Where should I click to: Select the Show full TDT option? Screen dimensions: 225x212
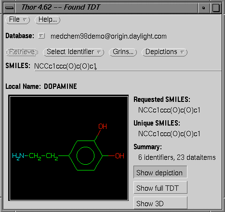(160, 187)
